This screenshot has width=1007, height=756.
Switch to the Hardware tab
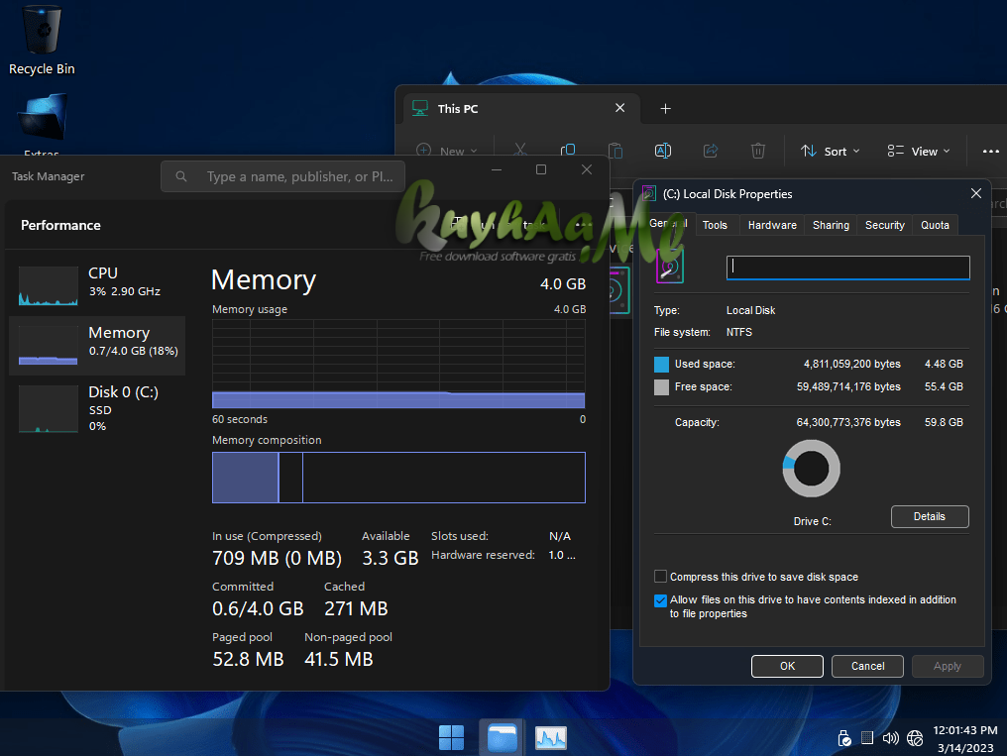coord(772,225)
